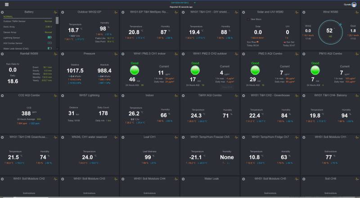Open gear on WH31 Temp/Hum Freezer Ch5 card
The height and width of the screenshot is (198, 360).
183,137
